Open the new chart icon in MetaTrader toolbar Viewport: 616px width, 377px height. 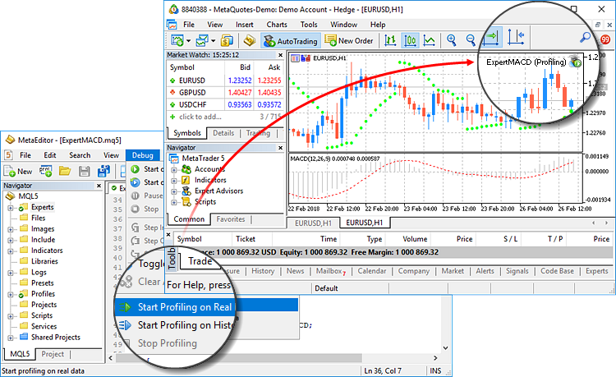[x=177, y=40]
